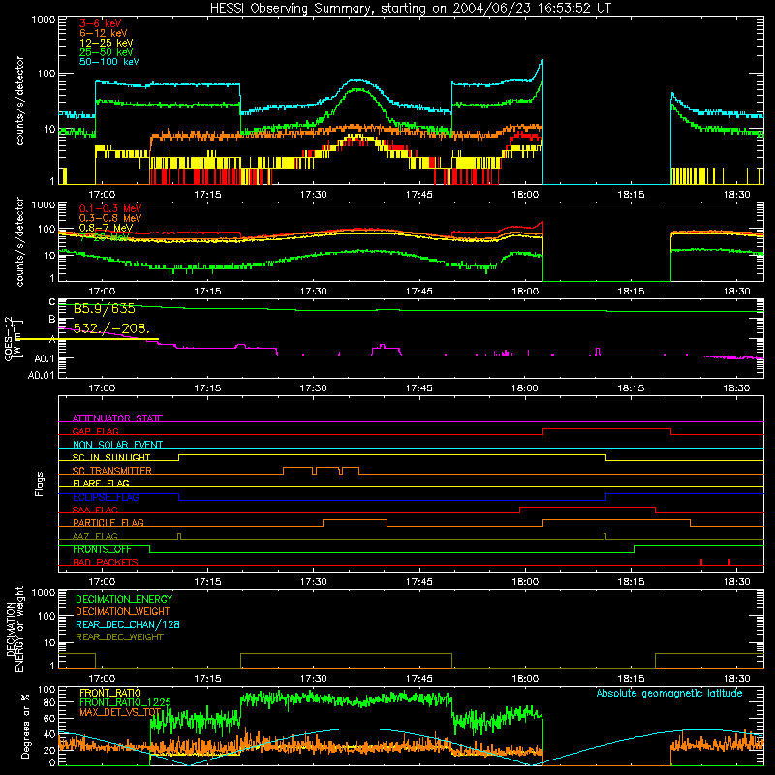This screenshot has width=775, height=775.
Task: Click the 18:15 tick label under the GOES panel
Action: 631,388
